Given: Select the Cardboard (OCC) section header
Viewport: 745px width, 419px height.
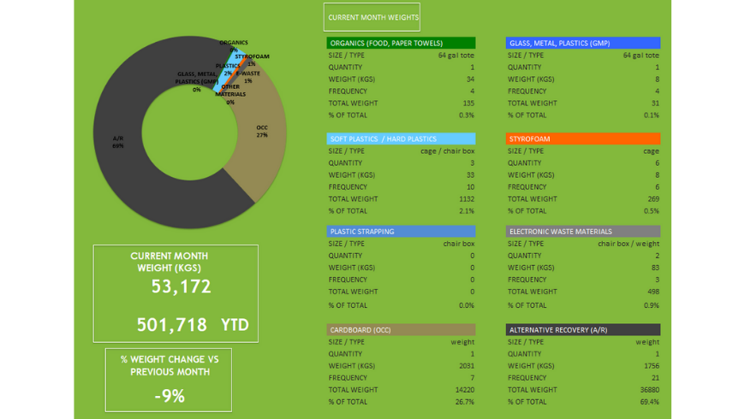Looking at the screenshot, I should click(x=401, y=329).
